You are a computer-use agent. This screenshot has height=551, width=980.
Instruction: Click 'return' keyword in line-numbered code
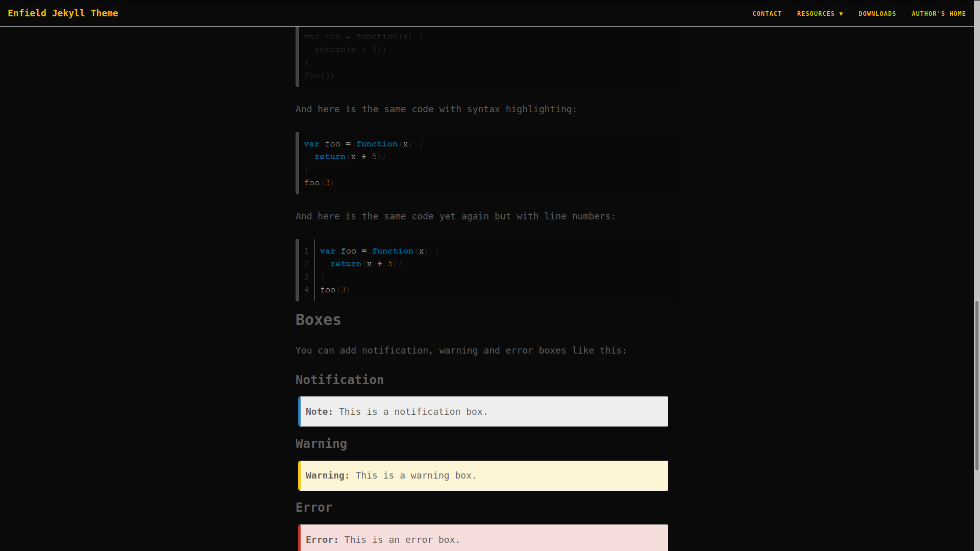[x=346, y=264]
